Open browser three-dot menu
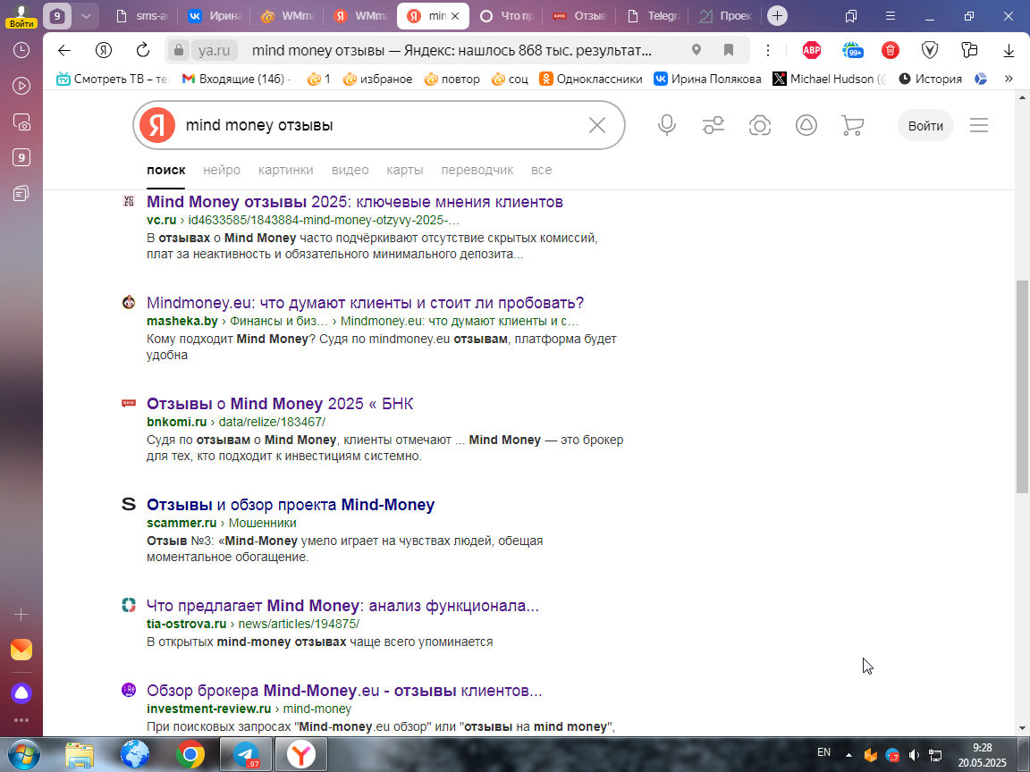The width and height of the screenshot is (1030, 772). (767, 50)
